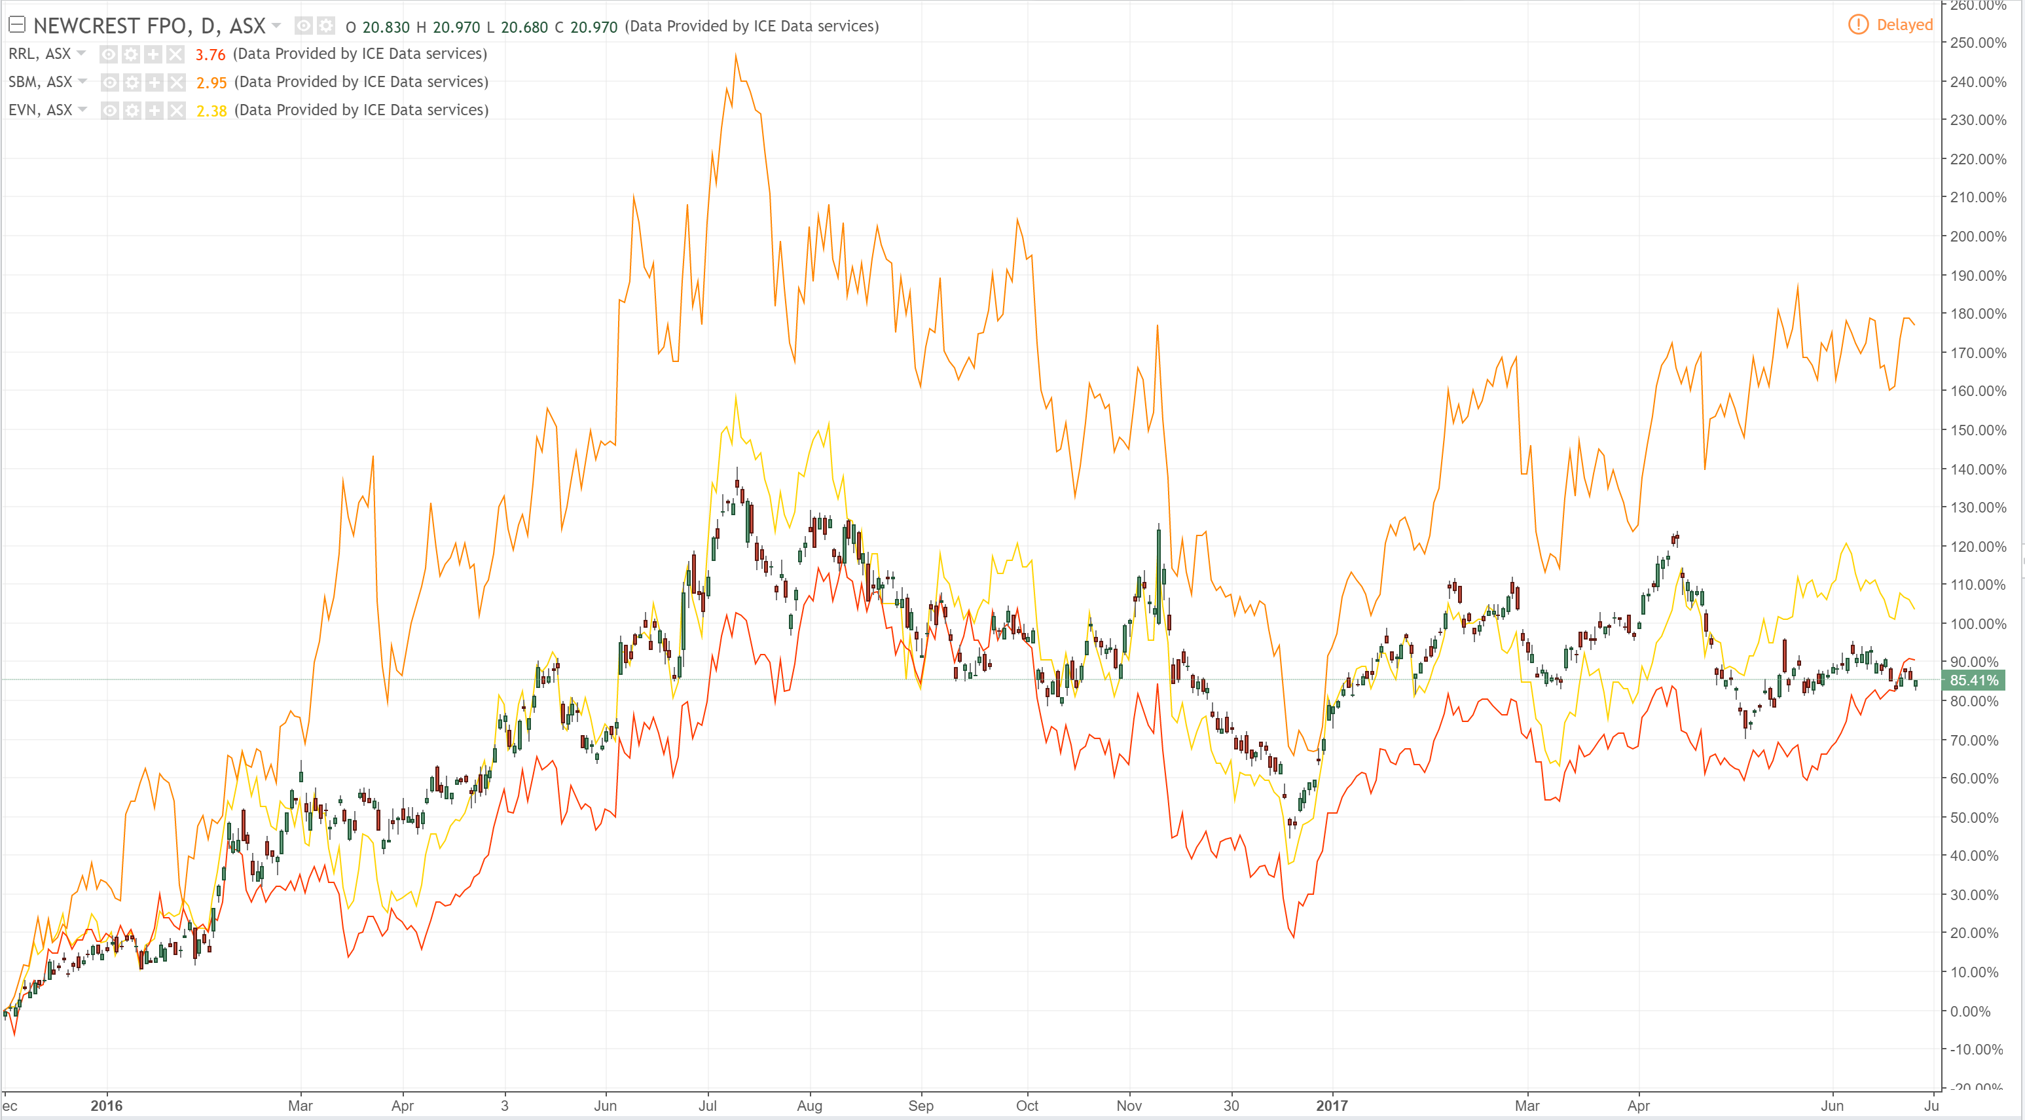Click the plus icon for RRL
Viewport: 2025px width, 1120px height.
coord(153,54)
